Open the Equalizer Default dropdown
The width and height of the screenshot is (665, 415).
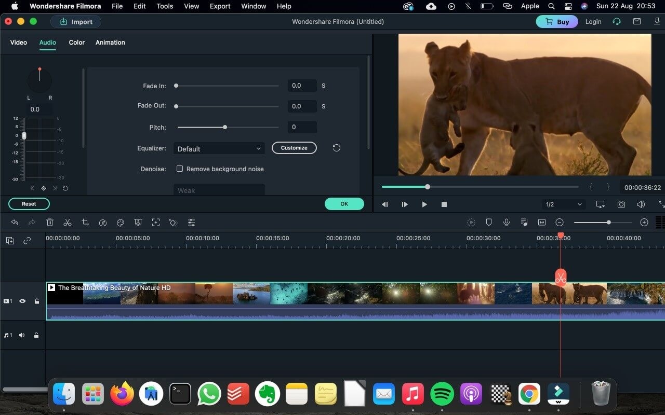[x=219, y=148]
